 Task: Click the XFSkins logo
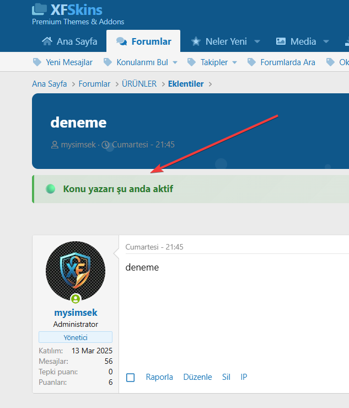(67, 10)
